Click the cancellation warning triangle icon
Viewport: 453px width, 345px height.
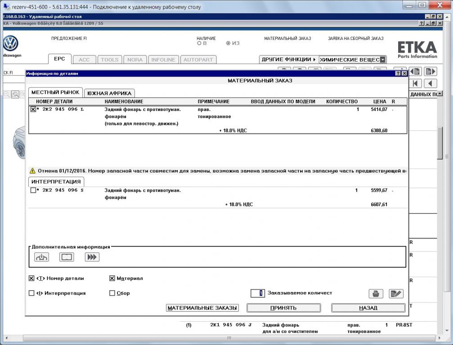(32, 171)
